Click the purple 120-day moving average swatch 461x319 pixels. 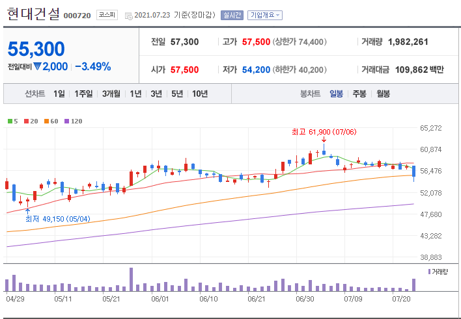pyautogui.click(x=66, y=121)
